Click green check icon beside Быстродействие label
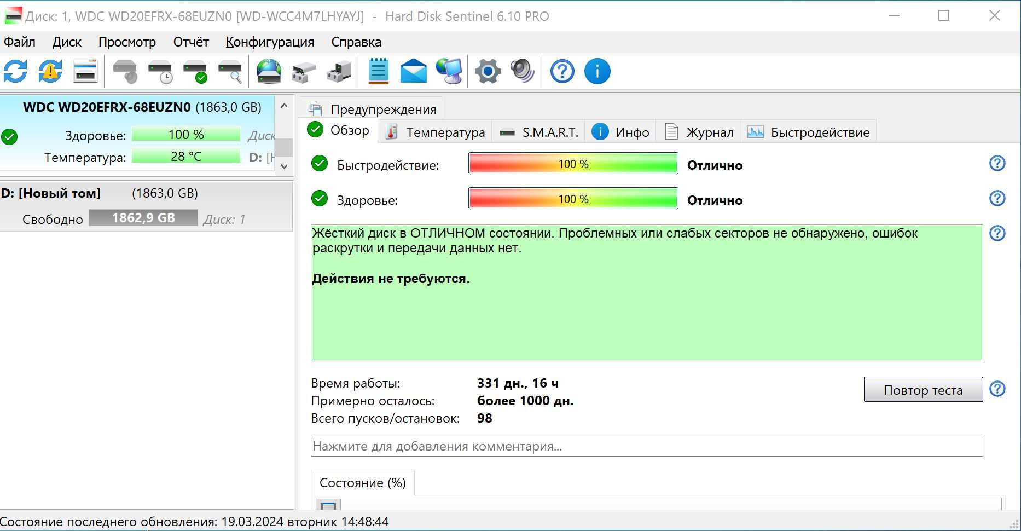This screenshot has height=531, width=1021. [320, 163]
